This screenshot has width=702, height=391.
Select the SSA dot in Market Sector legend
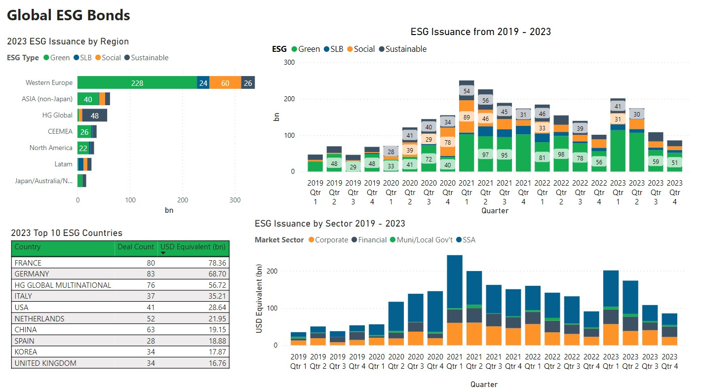click(x=459, y=240)
